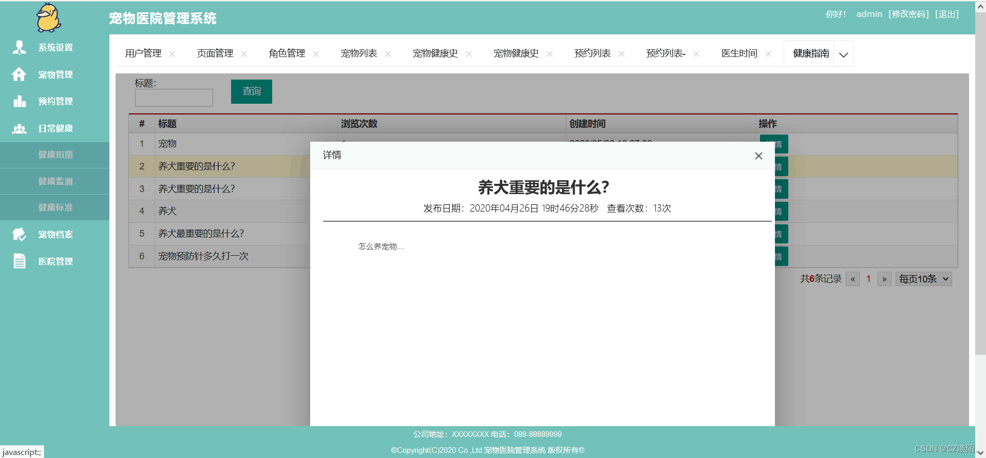Go to previous page with «

tap(852, 279)
